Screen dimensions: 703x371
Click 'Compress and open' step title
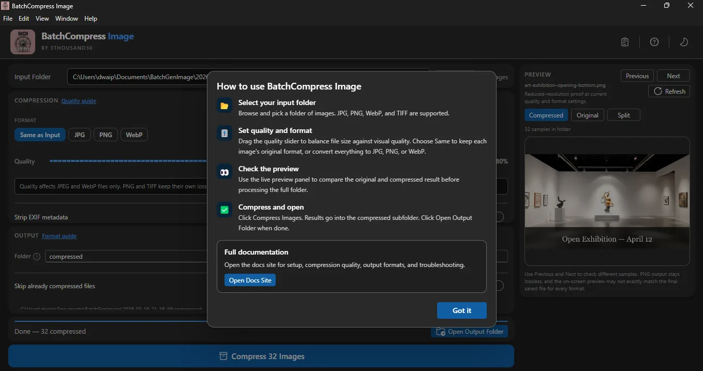click(271, 207)
